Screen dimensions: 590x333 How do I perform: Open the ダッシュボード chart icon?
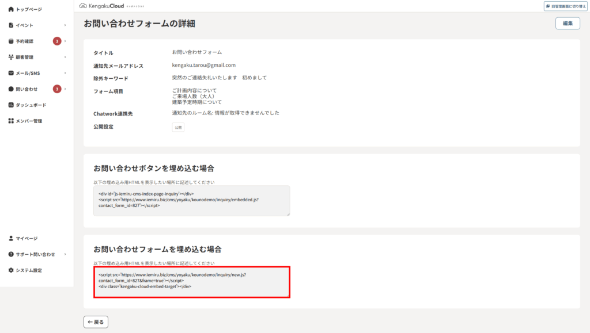tap(11, 105)
